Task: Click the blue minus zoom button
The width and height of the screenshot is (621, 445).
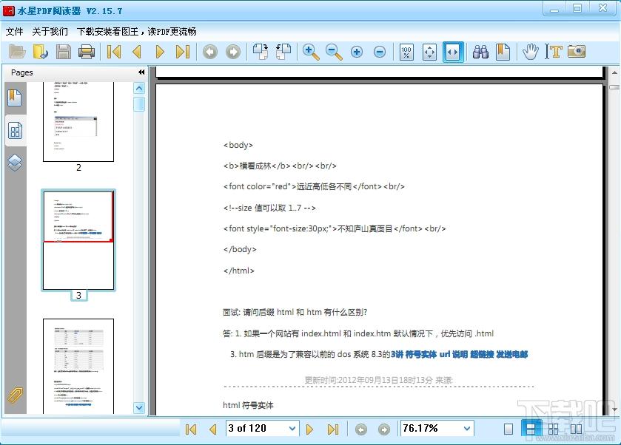Action: pos(380,52)
